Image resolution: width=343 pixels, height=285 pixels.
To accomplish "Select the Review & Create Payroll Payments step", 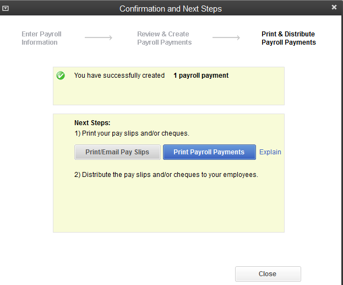I will pos(164,38).
